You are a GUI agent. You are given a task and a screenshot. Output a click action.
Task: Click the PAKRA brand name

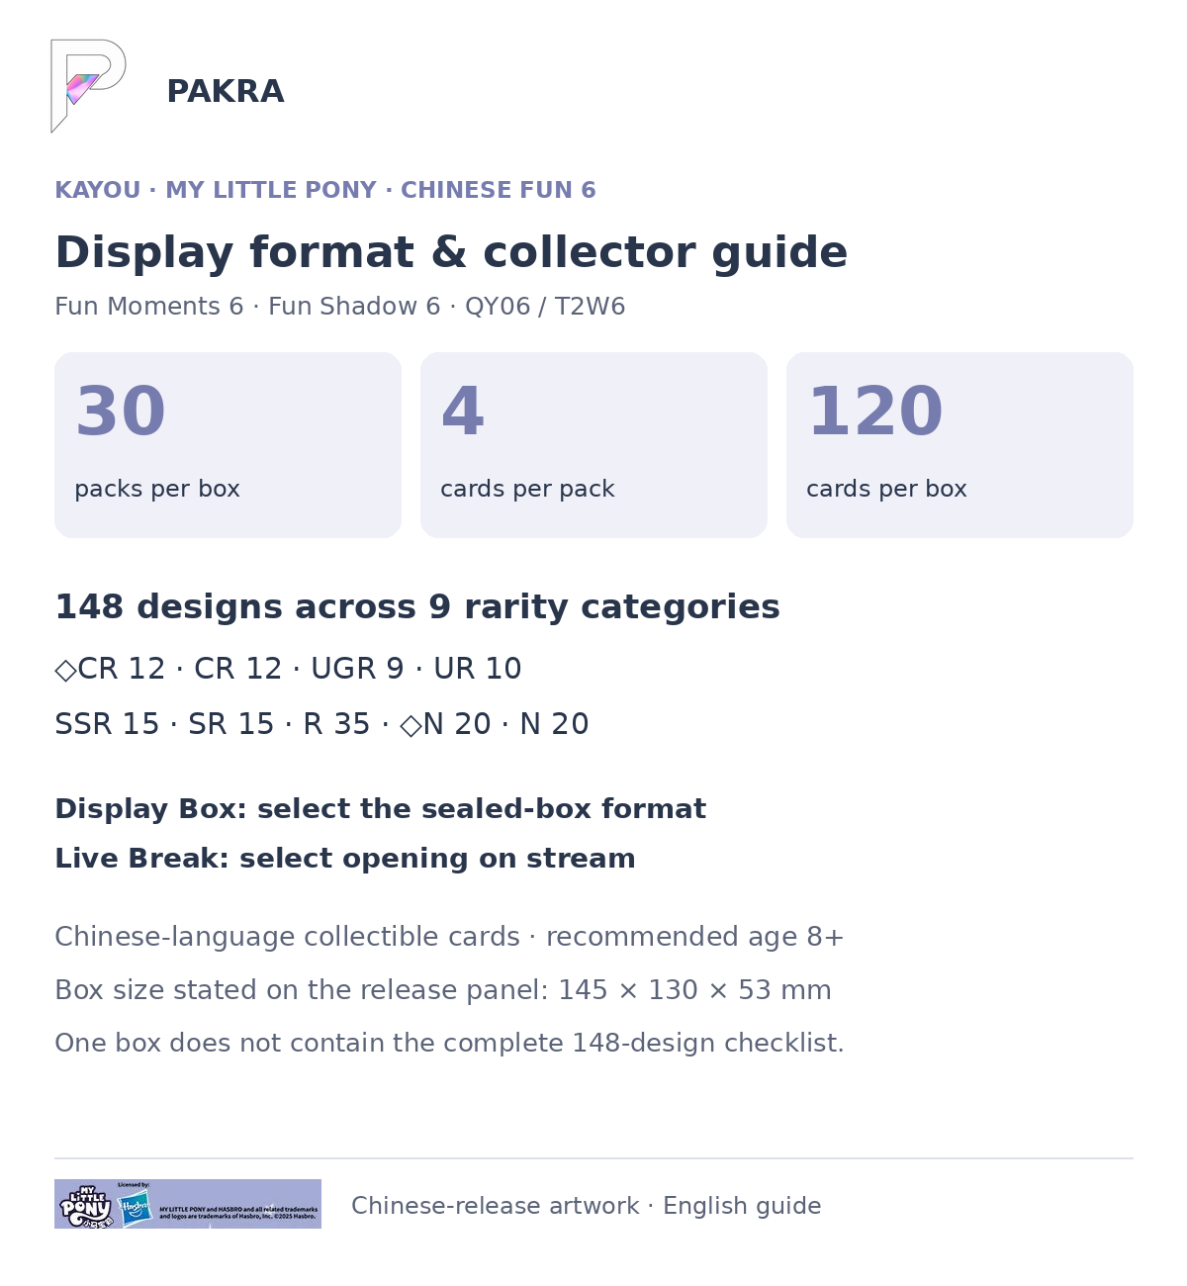225,91
